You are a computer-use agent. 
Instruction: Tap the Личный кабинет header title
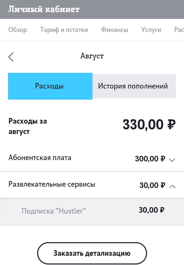[x=44, y=9]
